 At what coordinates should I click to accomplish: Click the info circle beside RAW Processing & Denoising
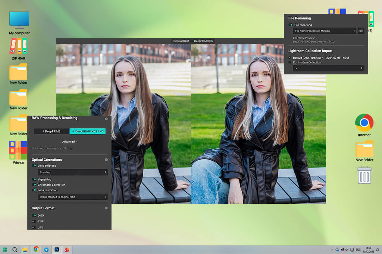coord(106,119)
